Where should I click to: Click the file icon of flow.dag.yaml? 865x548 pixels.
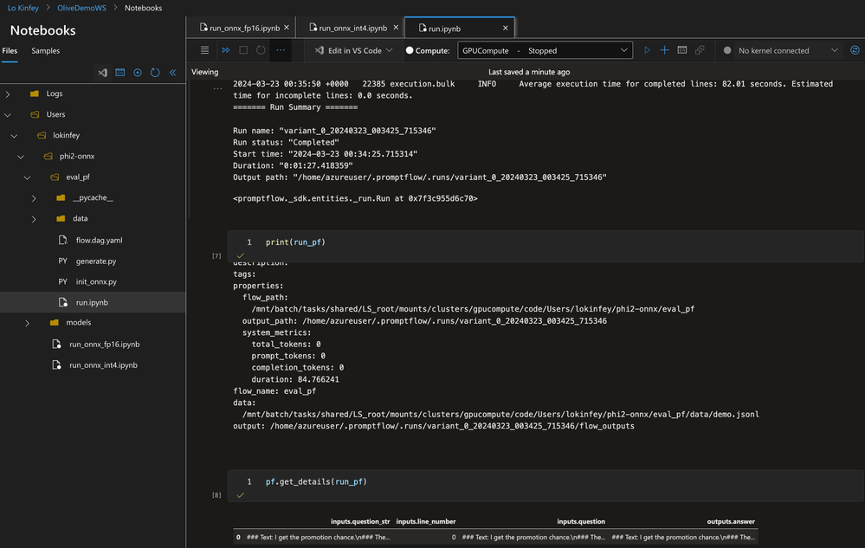[x=63, y=240]
